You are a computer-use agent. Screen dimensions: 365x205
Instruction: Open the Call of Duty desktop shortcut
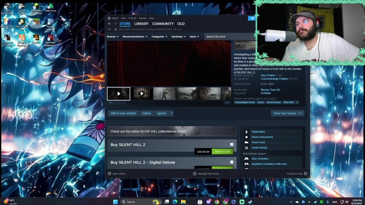(22, 9)
